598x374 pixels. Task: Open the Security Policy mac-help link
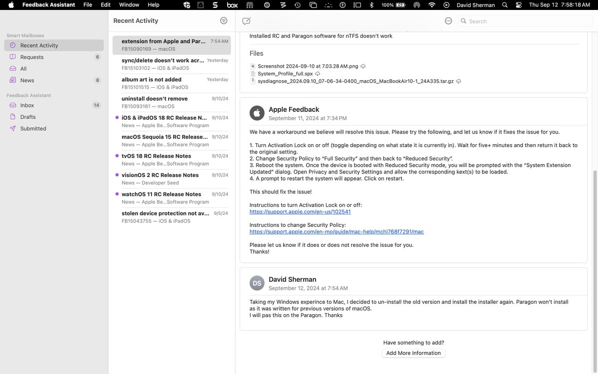337,231
